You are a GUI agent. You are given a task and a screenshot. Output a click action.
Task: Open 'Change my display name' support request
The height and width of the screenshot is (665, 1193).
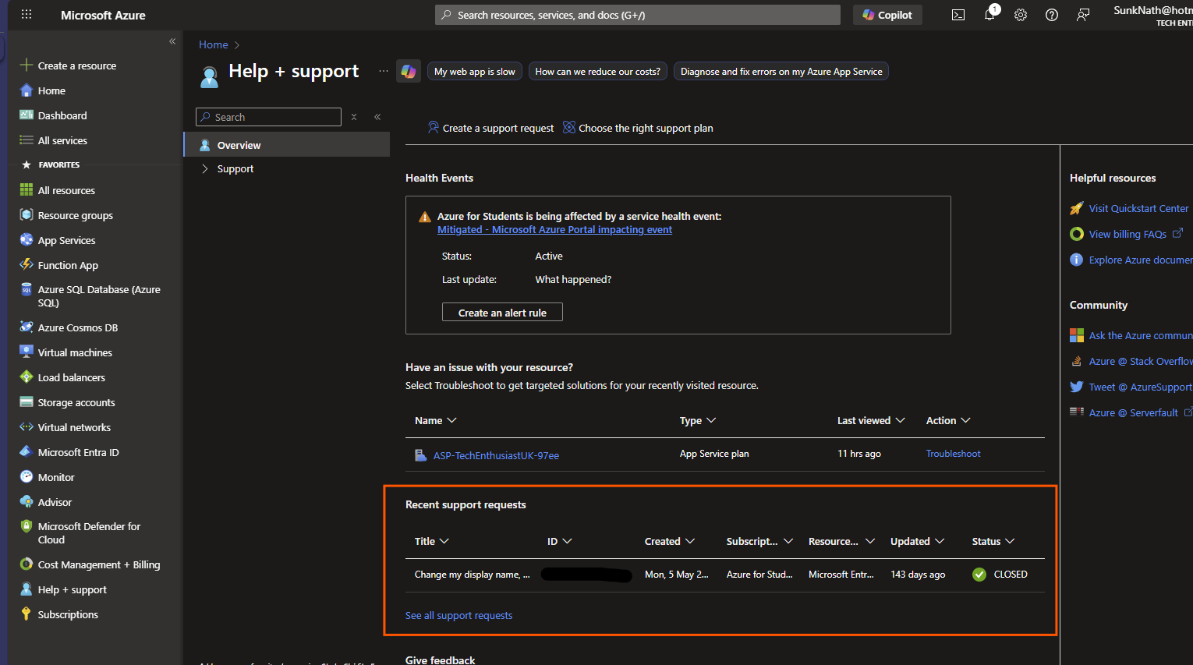[472, 575]
